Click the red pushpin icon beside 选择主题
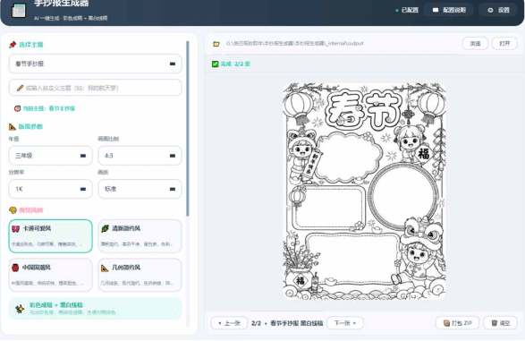This screenshot has width=525, height=341. (13, 45)
